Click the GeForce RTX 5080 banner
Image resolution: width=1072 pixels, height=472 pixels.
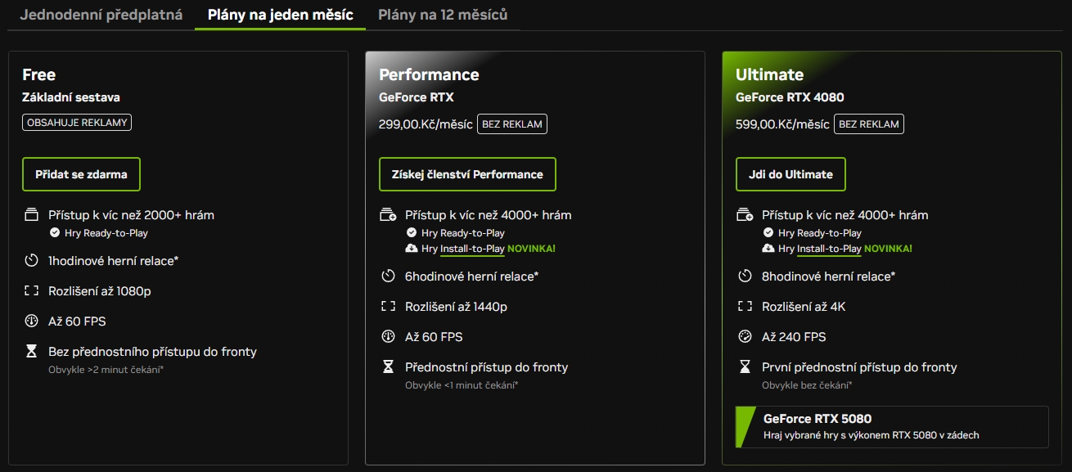892,425
